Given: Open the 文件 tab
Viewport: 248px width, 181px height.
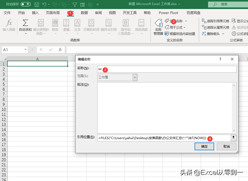Looking at the screenshot, I should (x=7, y=13).
